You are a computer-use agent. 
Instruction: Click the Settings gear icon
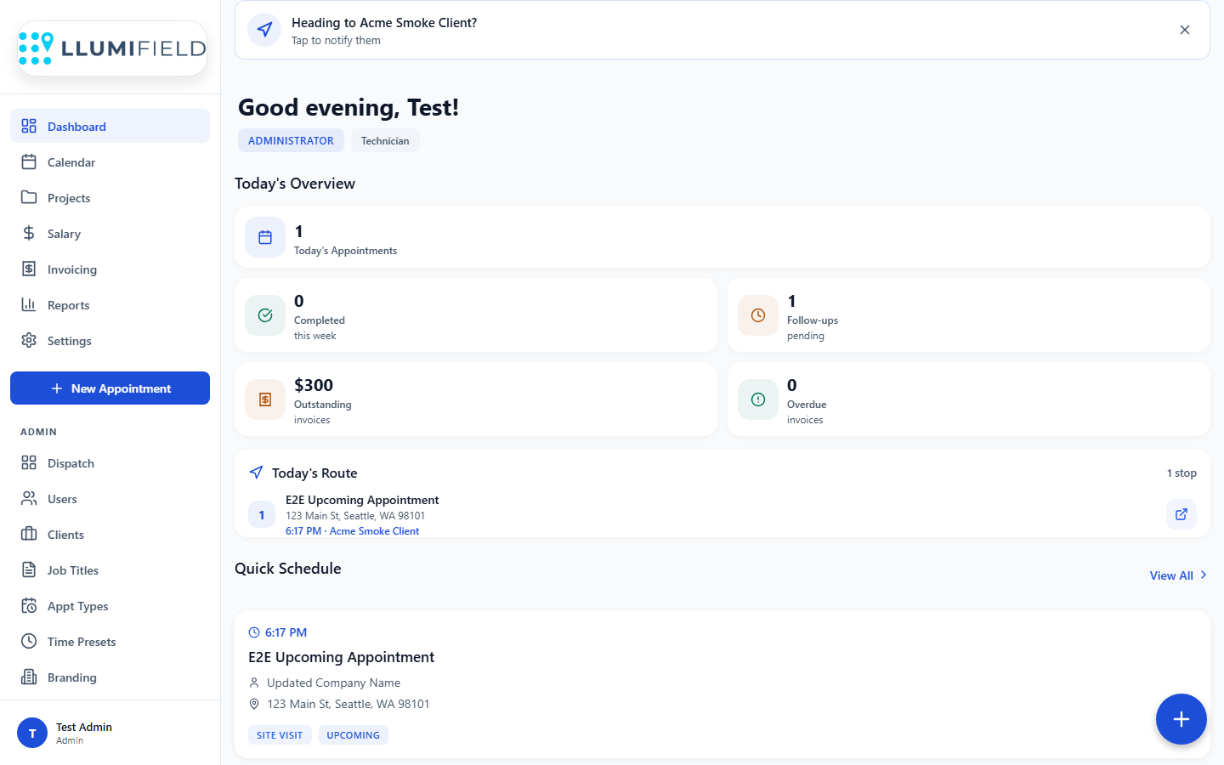point(29,340)
